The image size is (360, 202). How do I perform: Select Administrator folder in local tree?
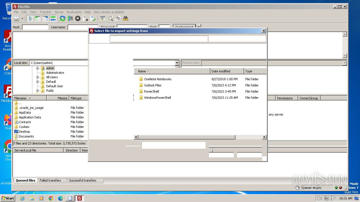[x=55, y=73]
